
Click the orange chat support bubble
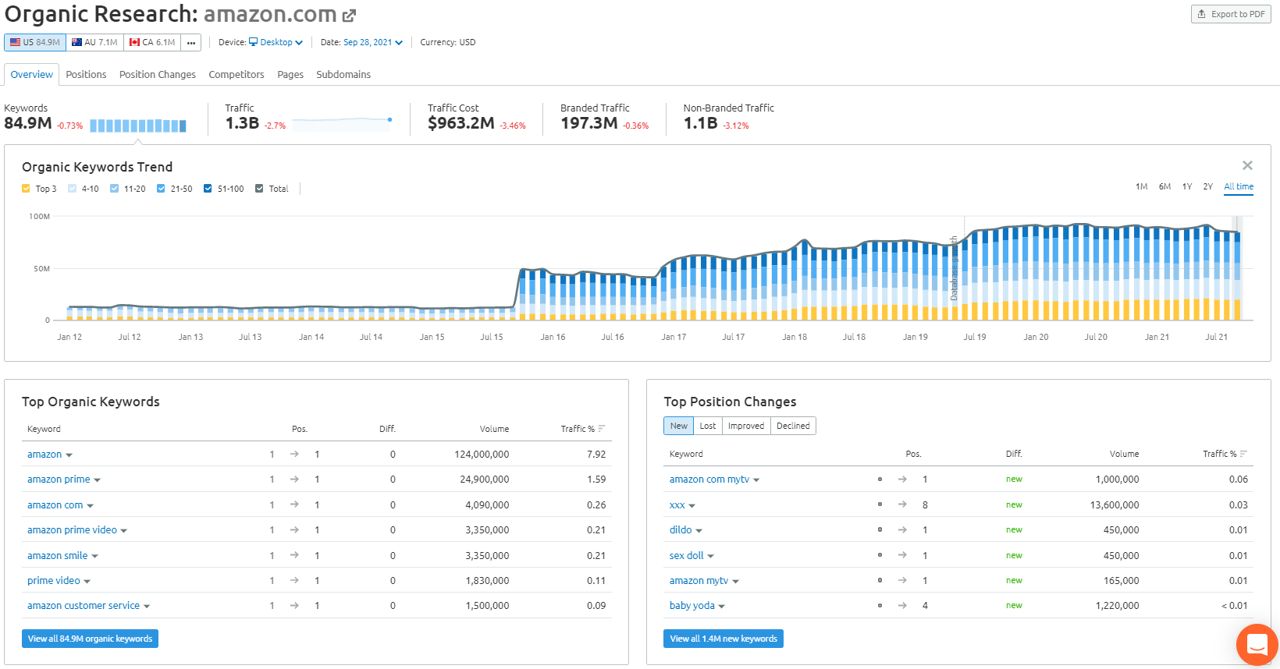pos(1257,644)
